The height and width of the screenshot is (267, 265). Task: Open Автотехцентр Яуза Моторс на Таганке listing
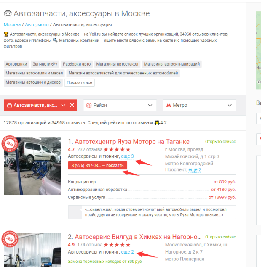tap(132, 142)
